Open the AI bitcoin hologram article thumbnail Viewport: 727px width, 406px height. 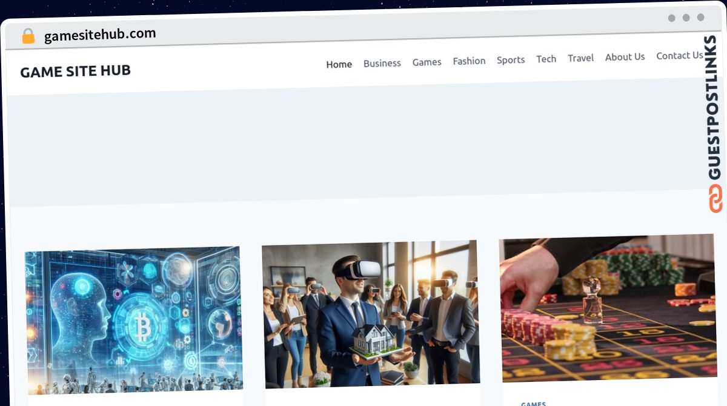[133, 320]
